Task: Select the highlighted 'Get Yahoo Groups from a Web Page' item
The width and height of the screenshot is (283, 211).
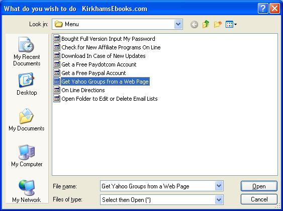Action: click(105, 82)
